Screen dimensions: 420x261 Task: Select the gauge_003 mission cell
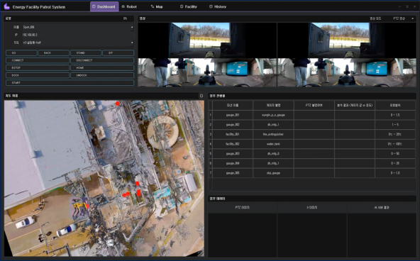pos(233,154)
